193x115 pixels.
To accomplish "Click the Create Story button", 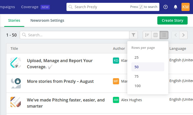I will tap(172, 20).
